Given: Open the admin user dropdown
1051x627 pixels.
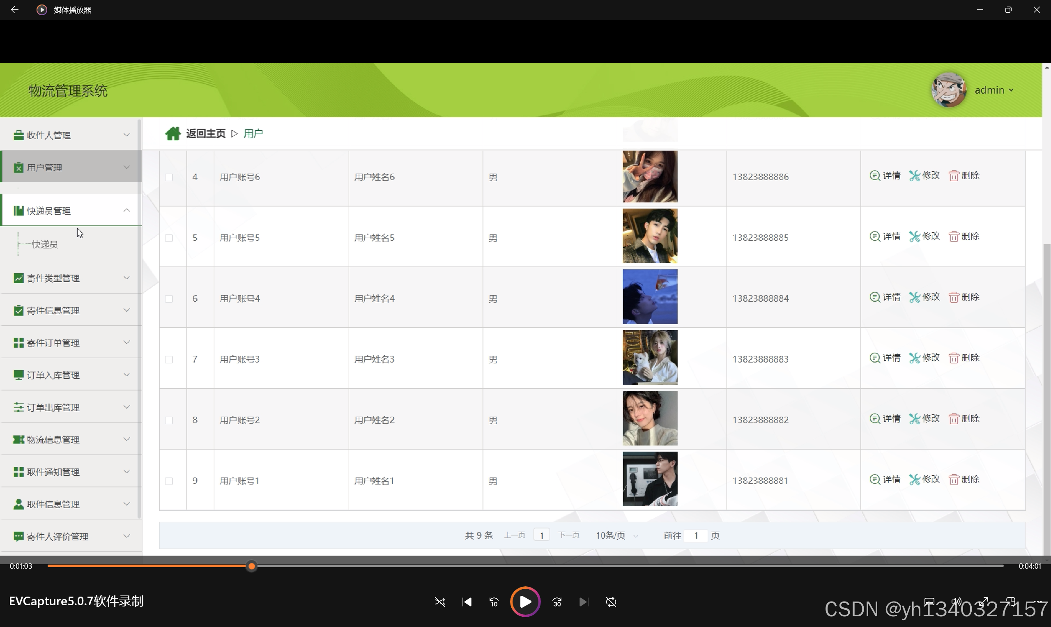Looking at the screenshot, I should point(994,90).
